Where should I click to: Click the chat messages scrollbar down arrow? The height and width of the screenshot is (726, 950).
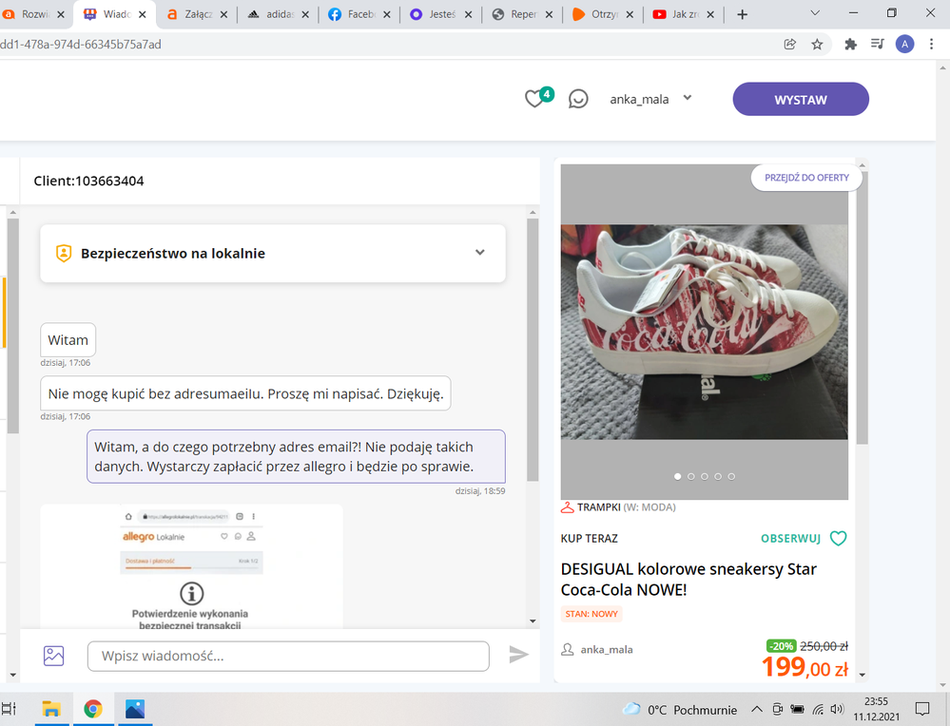pos(533,621)
